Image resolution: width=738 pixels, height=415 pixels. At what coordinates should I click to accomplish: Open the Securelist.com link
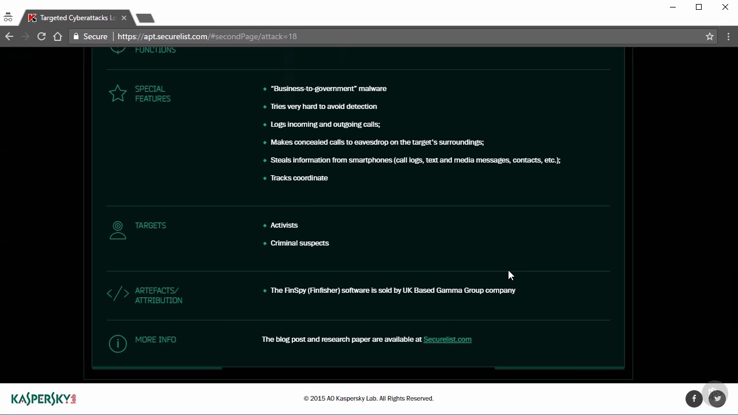tap(447, 339)
